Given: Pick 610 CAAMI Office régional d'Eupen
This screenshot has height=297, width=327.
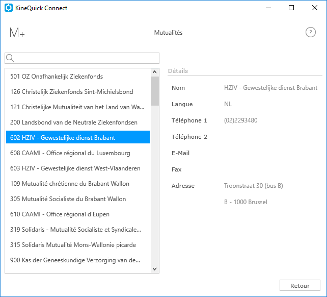Looking at the screenshot, I should tap(78, 214).
